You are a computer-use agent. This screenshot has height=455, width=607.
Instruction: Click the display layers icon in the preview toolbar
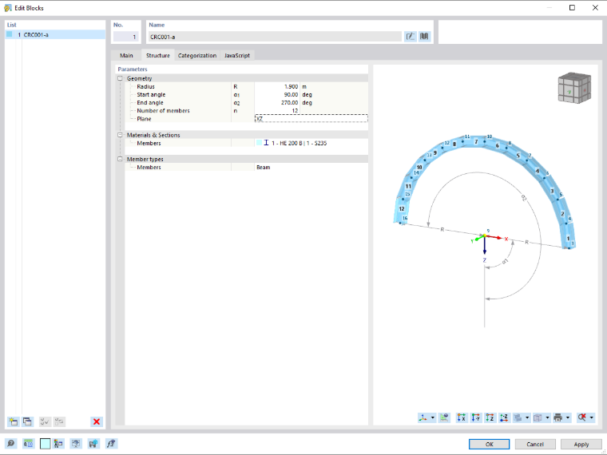[x=518, y=417]
